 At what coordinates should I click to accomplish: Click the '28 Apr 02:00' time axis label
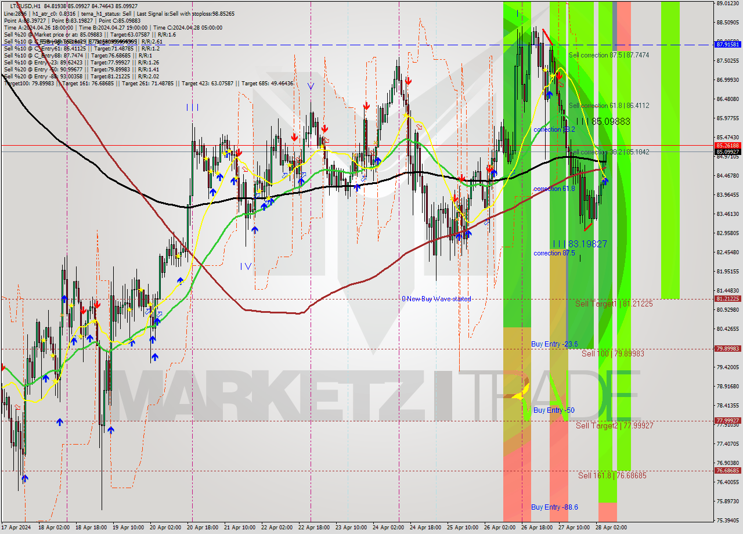tap(611, 528)
